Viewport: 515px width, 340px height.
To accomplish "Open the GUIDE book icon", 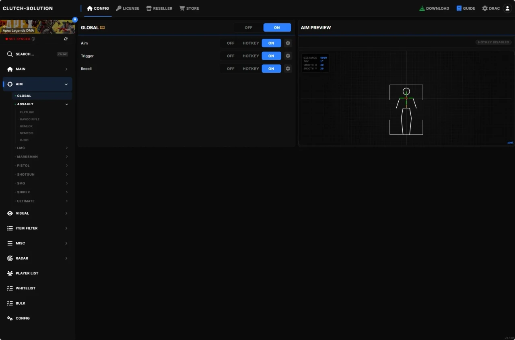I will click(465, 8).
